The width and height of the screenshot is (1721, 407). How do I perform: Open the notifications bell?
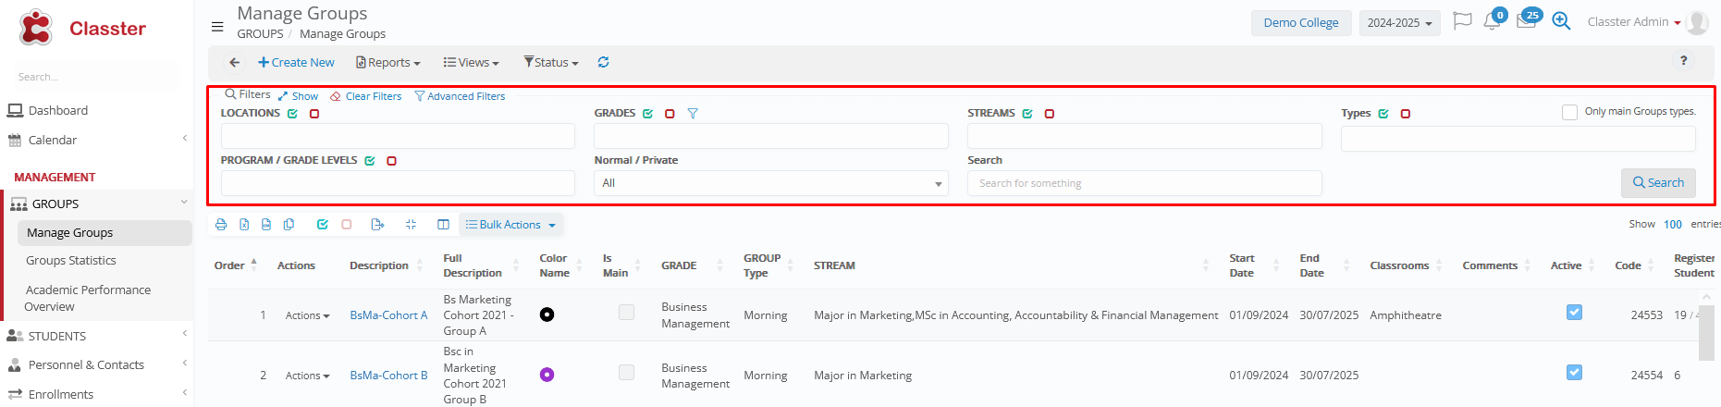[1492, 21]
